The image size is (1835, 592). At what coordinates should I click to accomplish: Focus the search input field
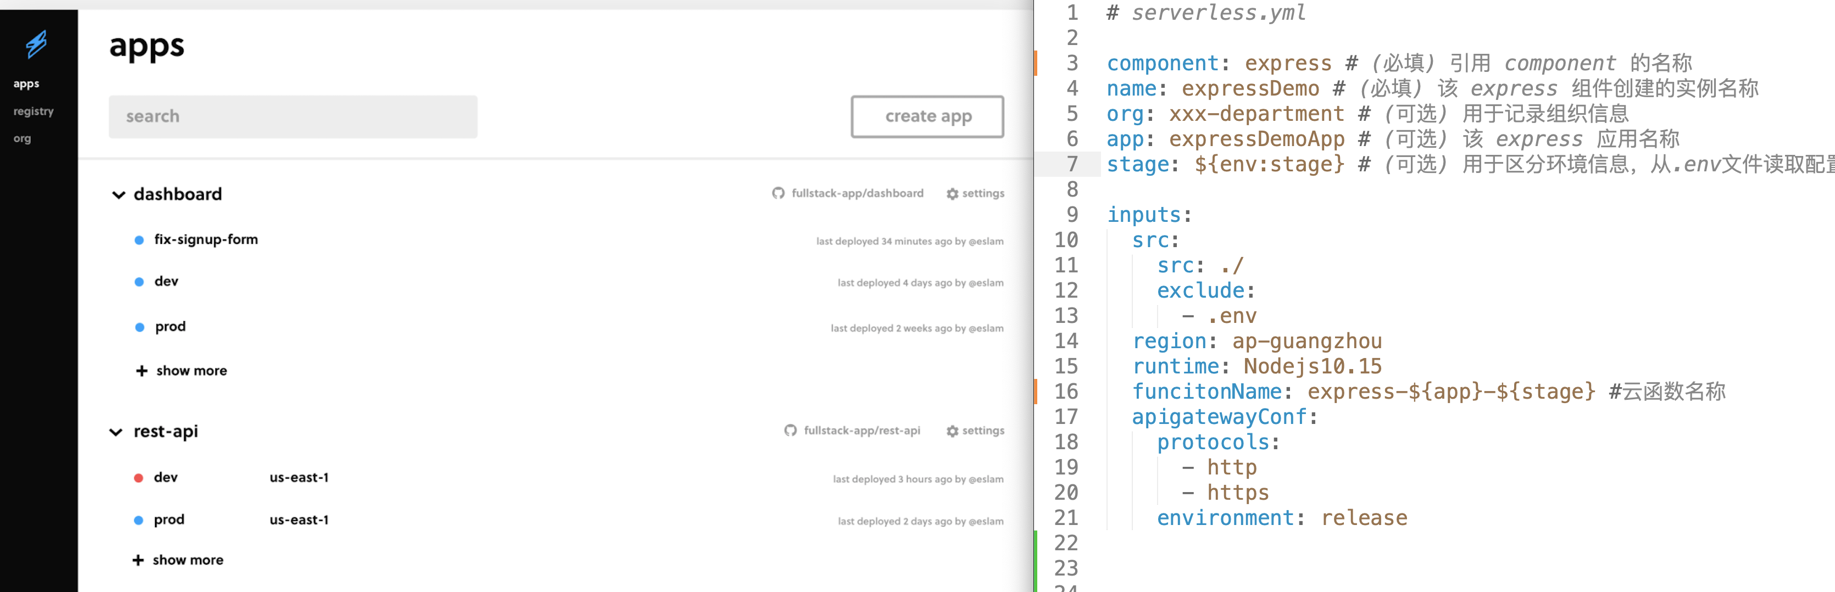[x=293, y=116]
